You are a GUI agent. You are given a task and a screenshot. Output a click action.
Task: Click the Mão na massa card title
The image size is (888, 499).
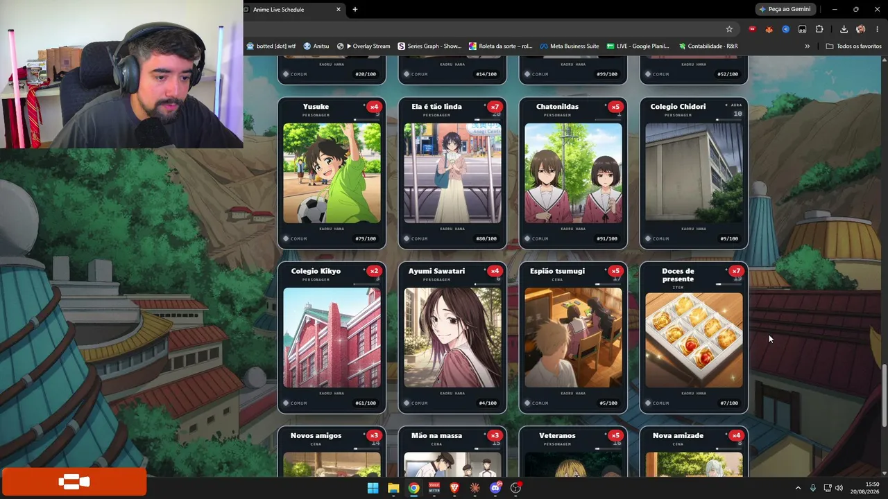pos(436,435)
